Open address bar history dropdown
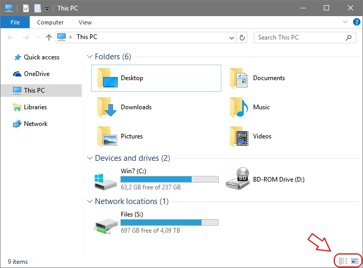The image size is (363, 268). click(x=232, y=37)
